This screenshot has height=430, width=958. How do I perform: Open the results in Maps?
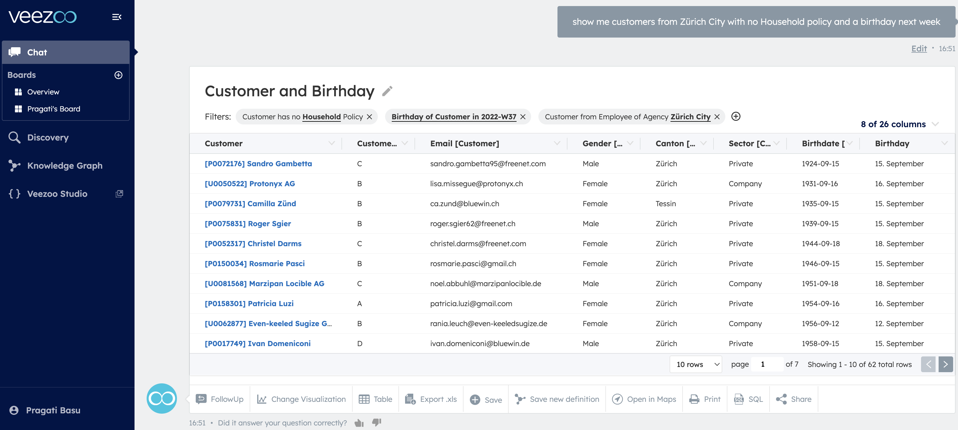click(644, 399)
